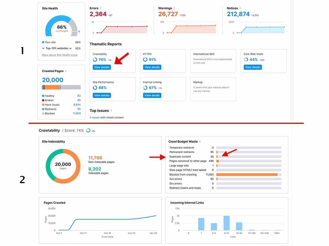Click the info icon next to Notices
329x246 pixels.
(240, 8)
